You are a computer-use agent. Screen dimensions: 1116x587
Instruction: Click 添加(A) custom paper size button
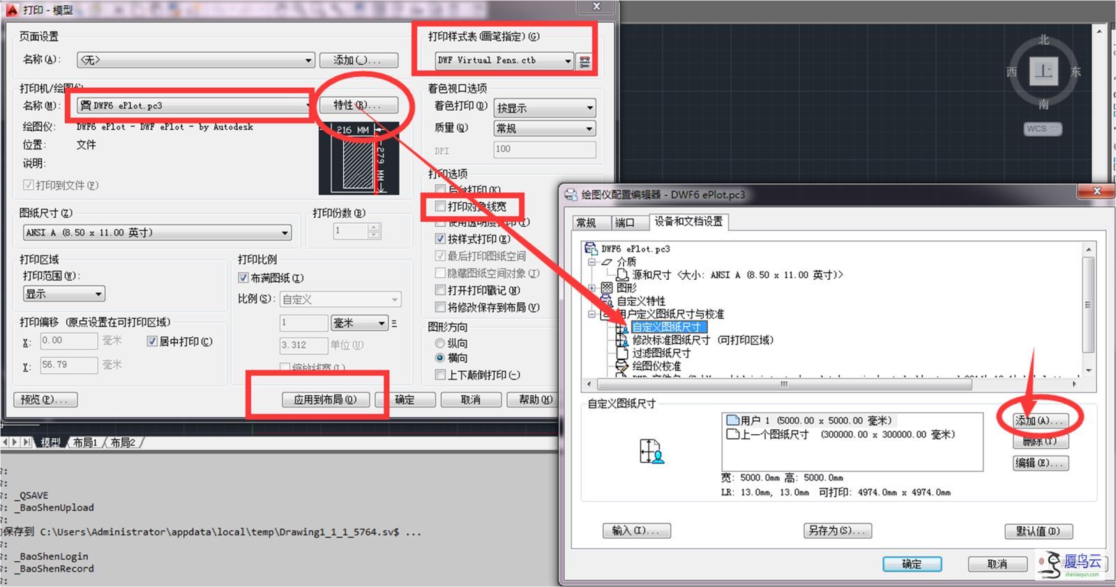[x=1040, y=421]
